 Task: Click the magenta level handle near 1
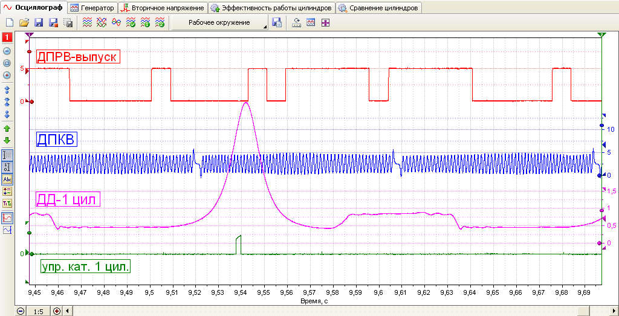[601, 211]
